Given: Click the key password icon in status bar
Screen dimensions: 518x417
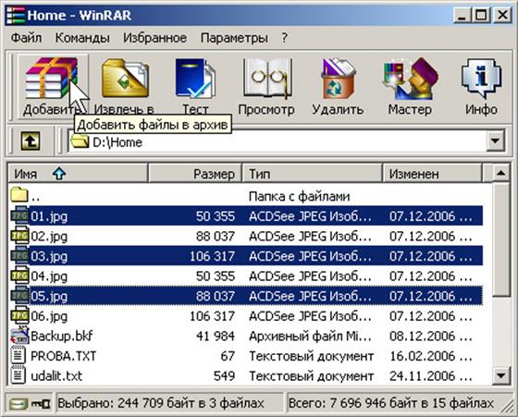Looking at the screenshot, I should [41, 403].
